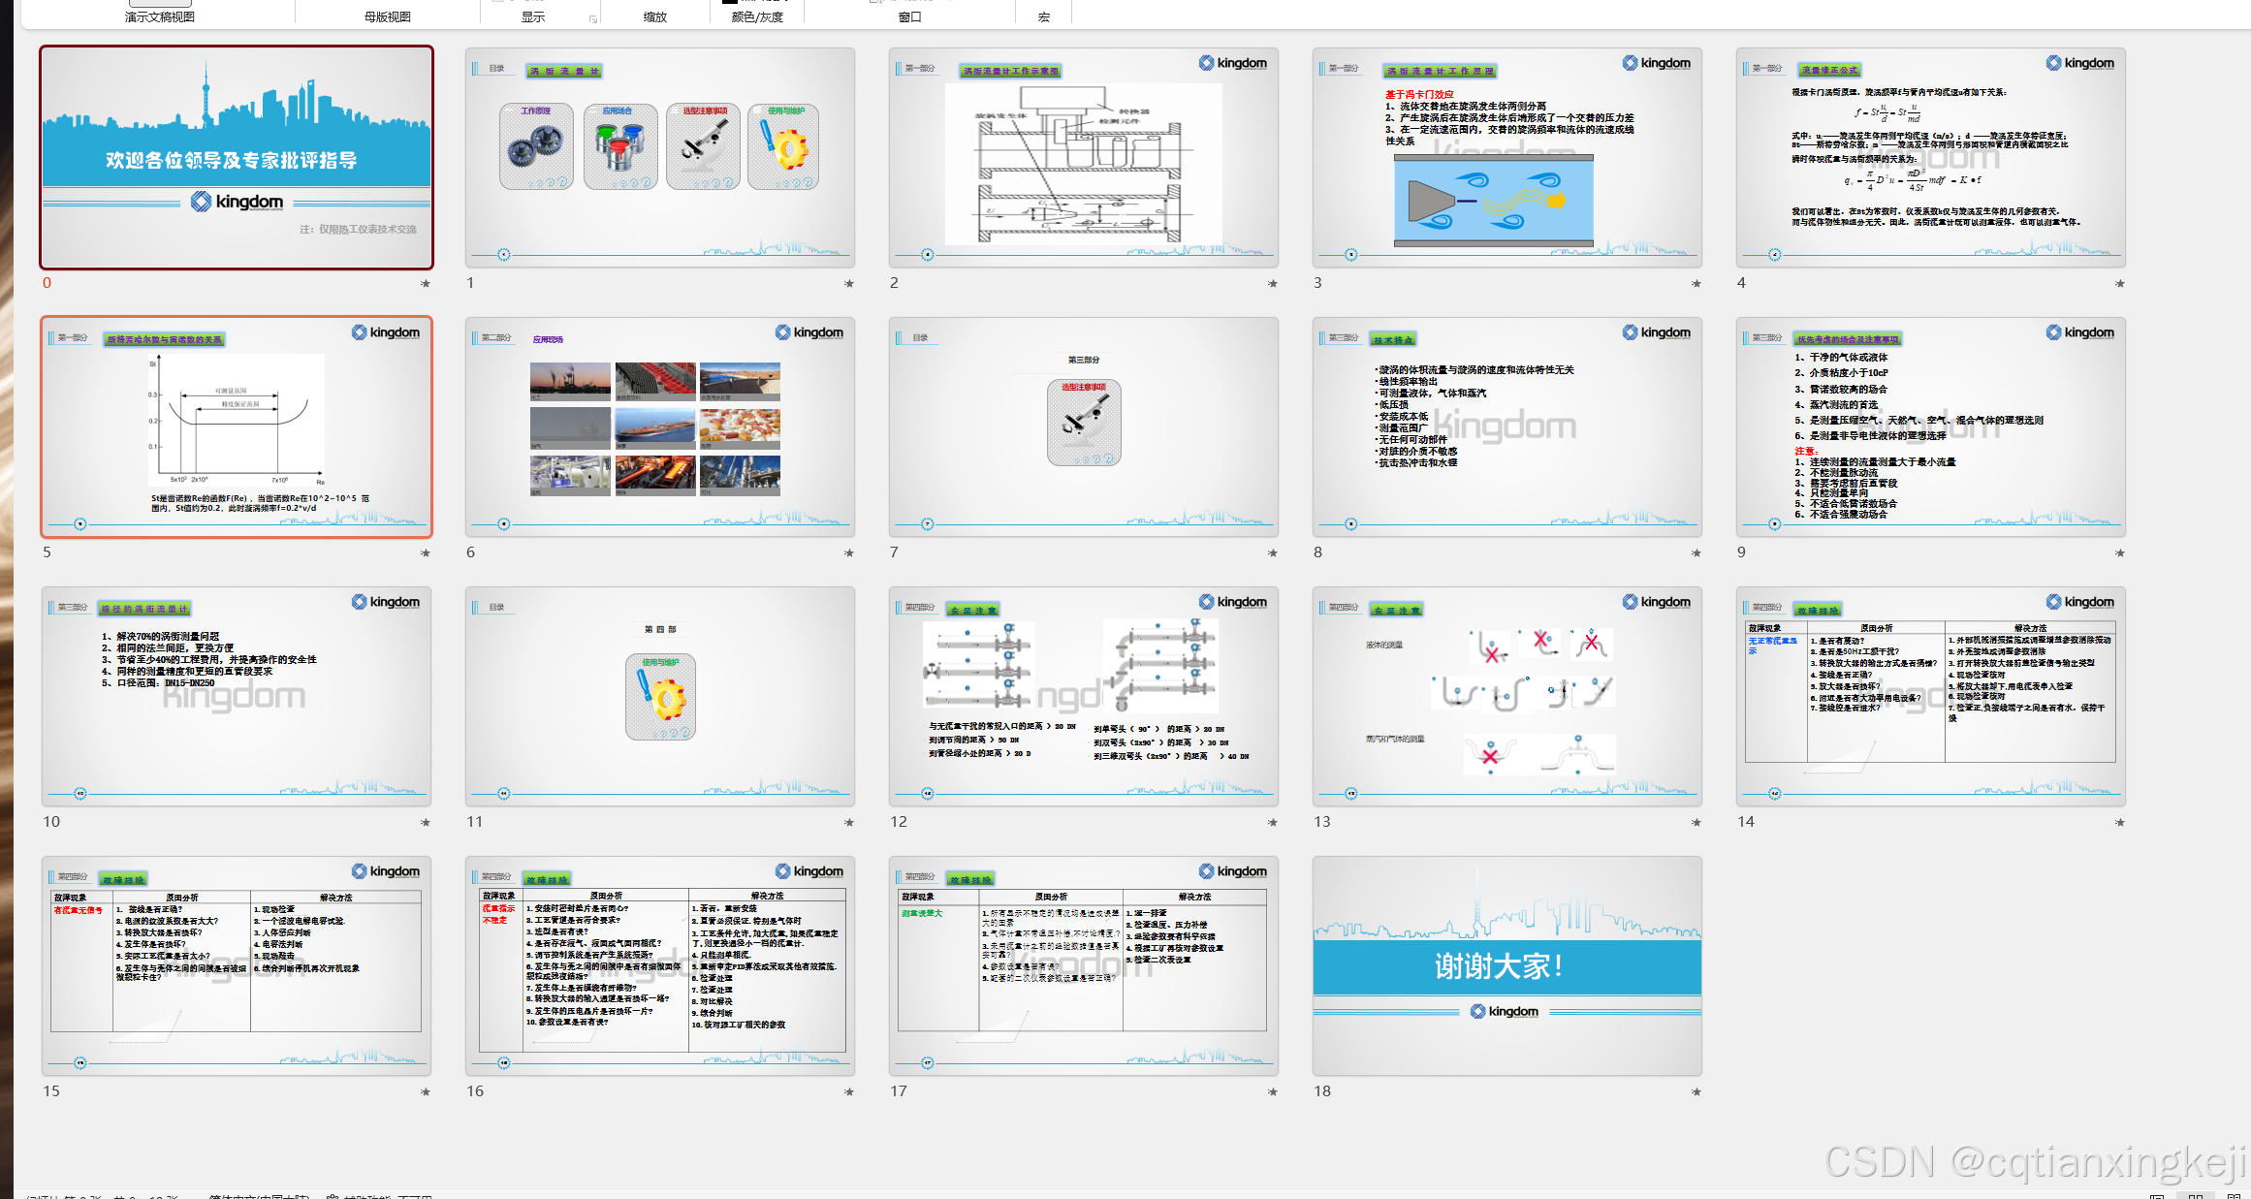Select slide 16 with the unstable-flow table

[659, 965]
